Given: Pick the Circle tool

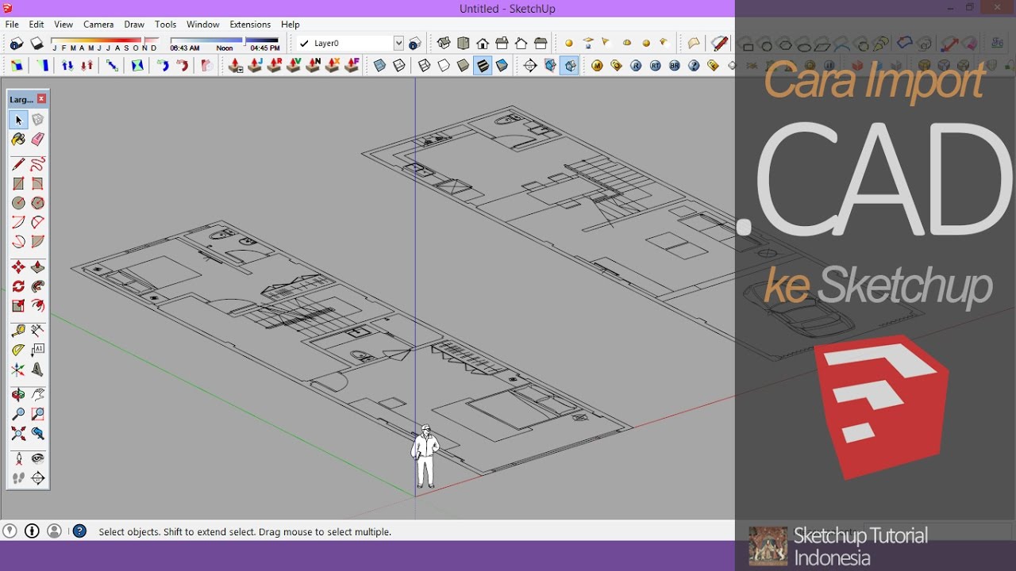Looking at the screenshot, I should pyautogui.click(x=19, y=203).
